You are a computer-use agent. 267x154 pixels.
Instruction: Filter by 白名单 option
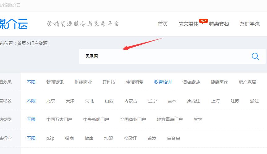(173, 138)
